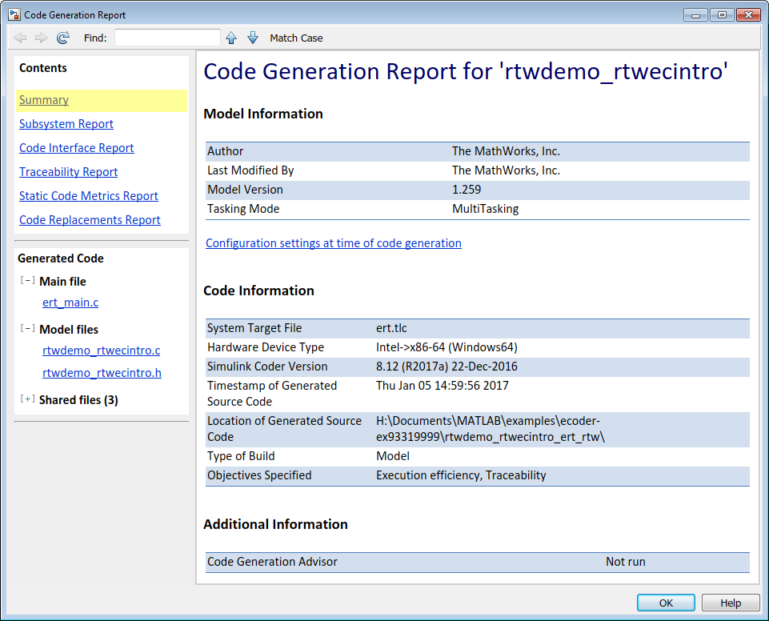Click the Refresh report icon
Image resolution: width=769 pixels, height=621 pixels.
[63, 38]
